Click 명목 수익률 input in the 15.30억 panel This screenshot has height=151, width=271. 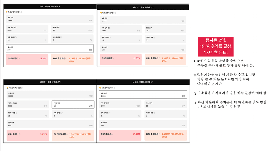coord(27,39)
